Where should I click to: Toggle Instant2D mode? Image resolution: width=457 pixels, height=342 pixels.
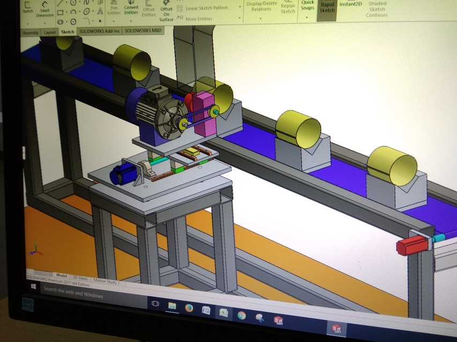pyautogui.click(x=350, y=4)
